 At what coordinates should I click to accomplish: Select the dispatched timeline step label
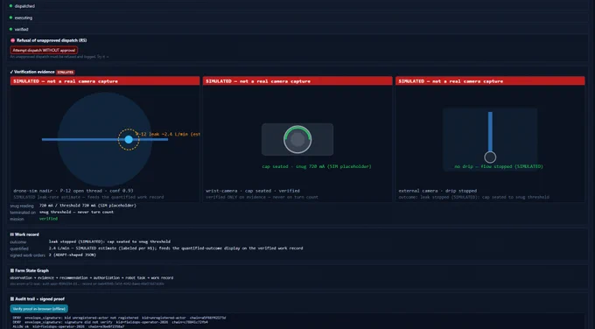click(24, 6)
